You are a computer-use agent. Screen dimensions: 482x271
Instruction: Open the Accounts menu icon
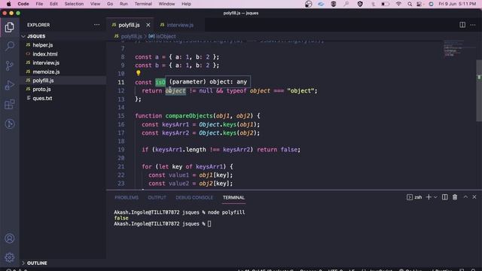tap(10, 239)
